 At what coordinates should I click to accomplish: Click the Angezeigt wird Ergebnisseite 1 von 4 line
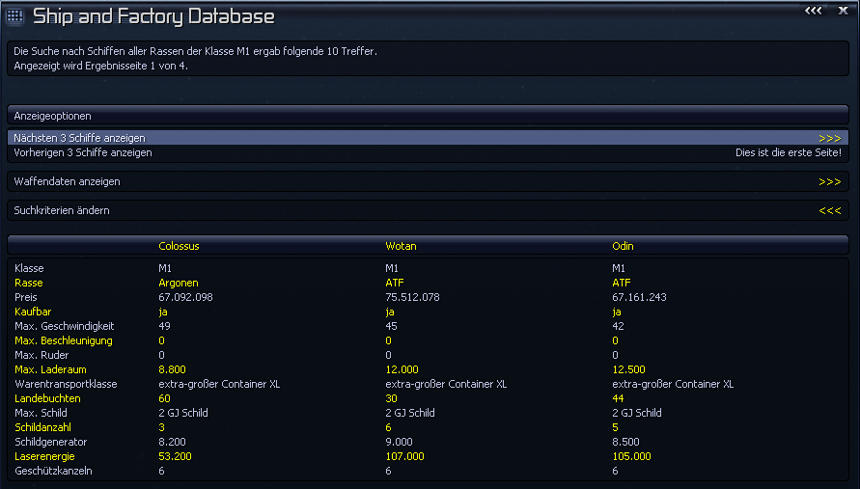point(101,66)
